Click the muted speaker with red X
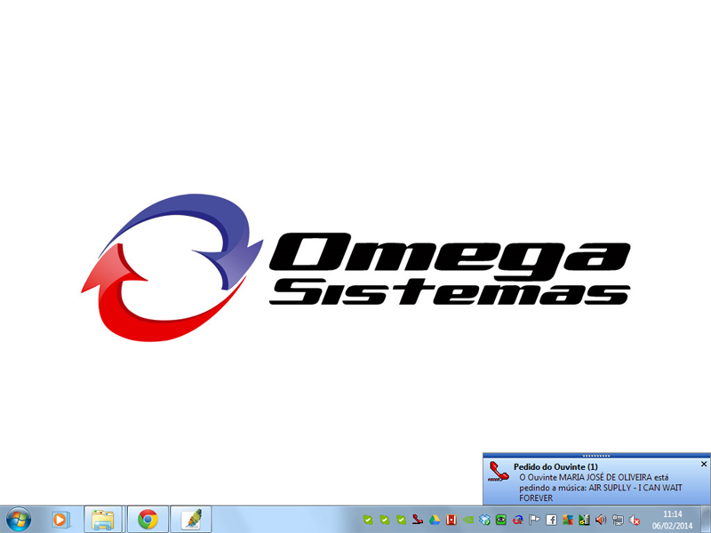 635,520
